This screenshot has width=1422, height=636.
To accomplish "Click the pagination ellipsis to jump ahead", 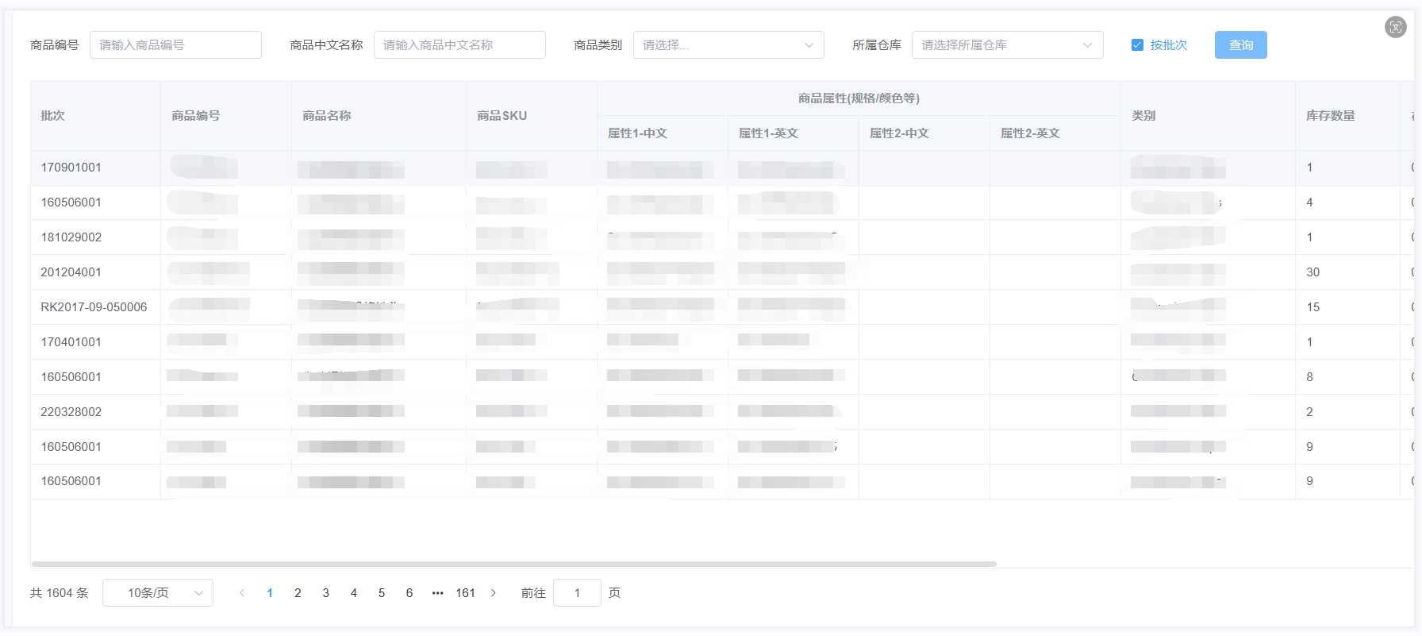I will click(x=437, y=593).
